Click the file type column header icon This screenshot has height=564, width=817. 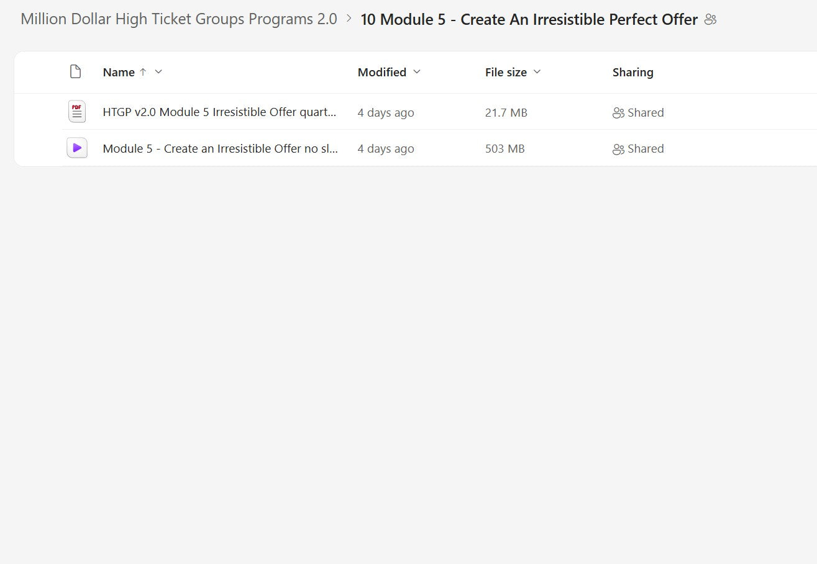pyautogui.click(x=75, y=72)
